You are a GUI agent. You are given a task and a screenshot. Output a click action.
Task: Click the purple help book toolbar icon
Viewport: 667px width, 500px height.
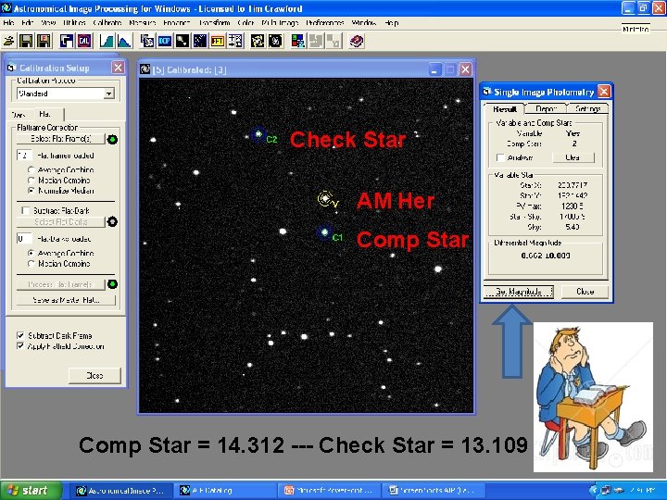(357, 42)
